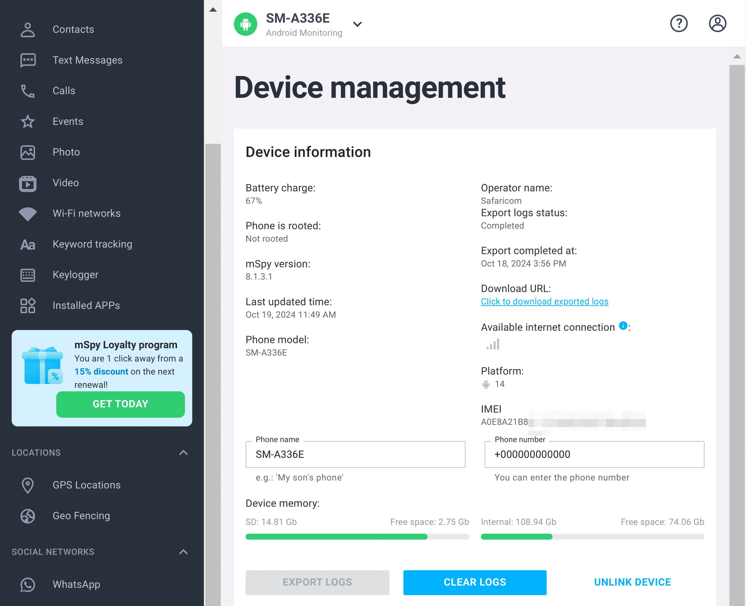Click the Events star icon

[x=28, y=121]
